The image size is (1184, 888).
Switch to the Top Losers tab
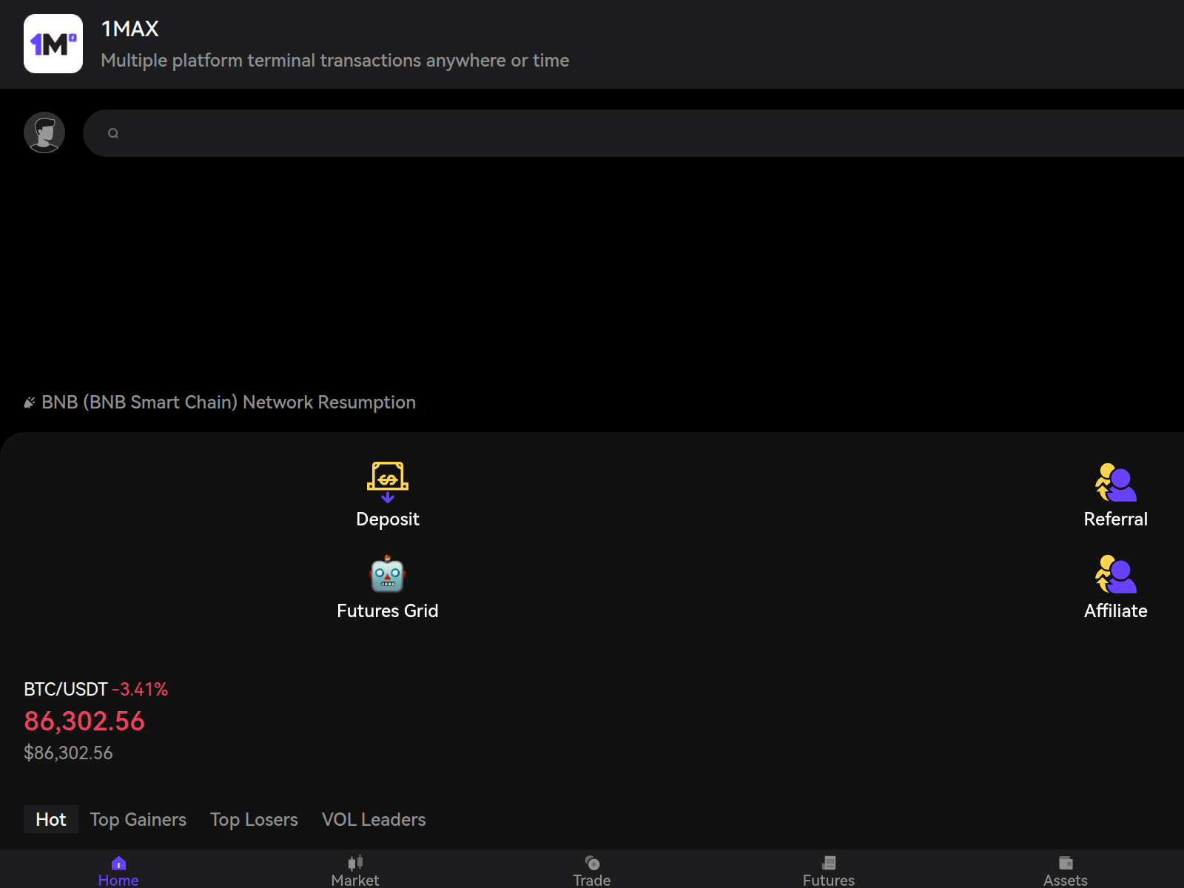[x=254, y=819]
